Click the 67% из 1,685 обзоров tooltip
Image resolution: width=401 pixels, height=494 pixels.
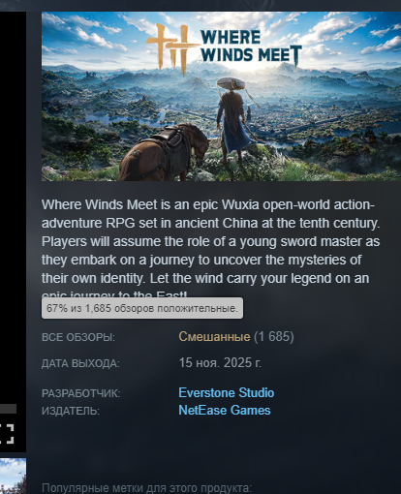[142, 308]
